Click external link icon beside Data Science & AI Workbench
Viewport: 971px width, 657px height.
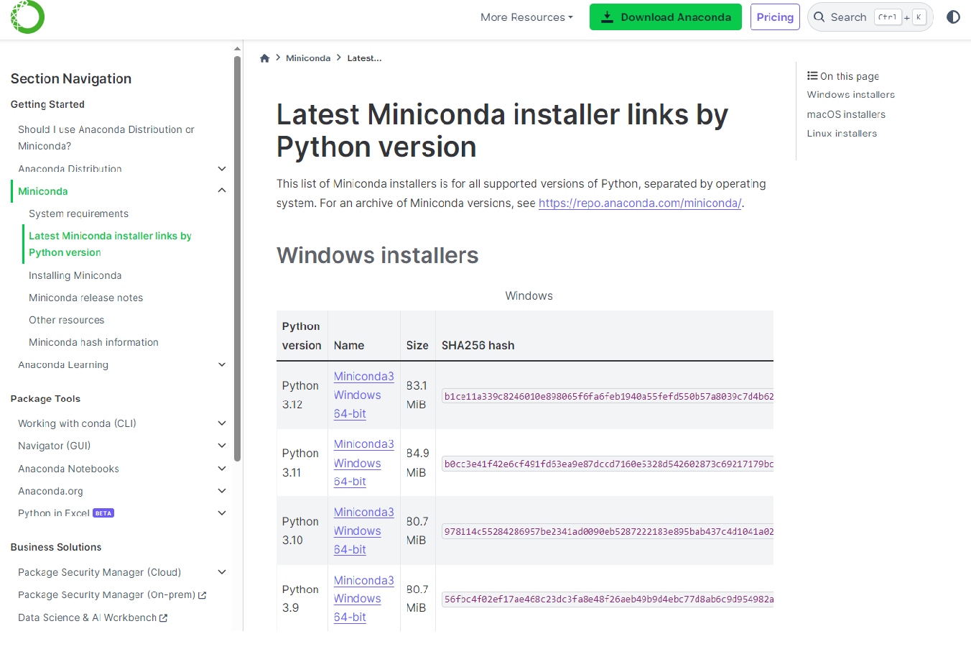click(x=164, y=618)
